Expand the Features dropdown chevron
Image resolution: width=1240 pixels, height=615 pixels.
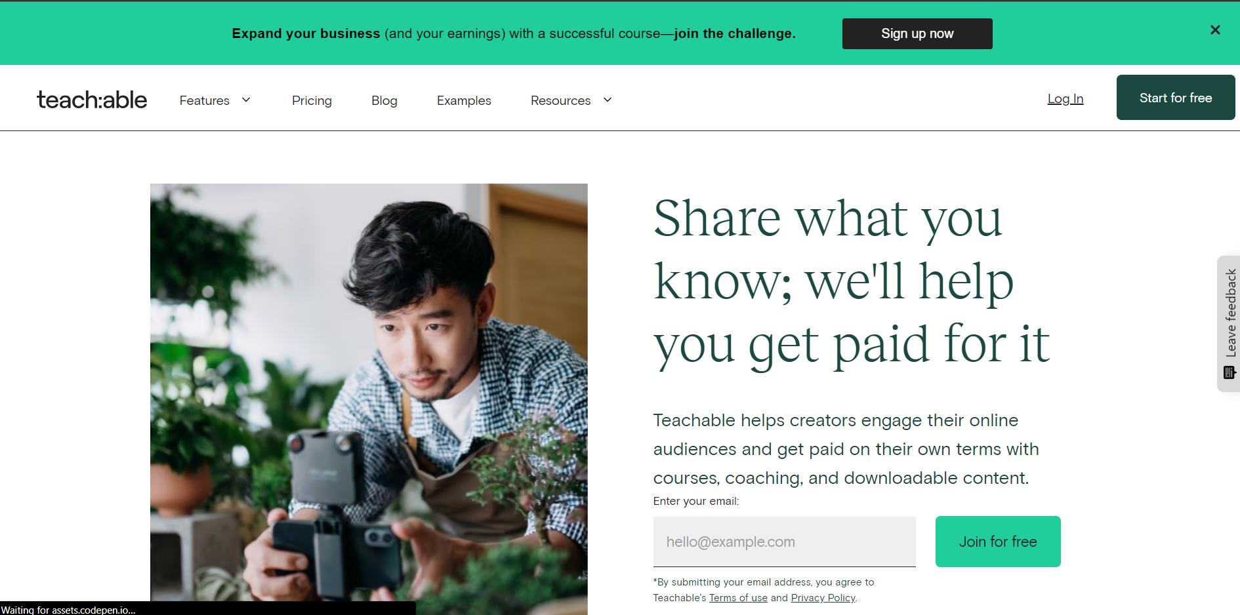246,100
